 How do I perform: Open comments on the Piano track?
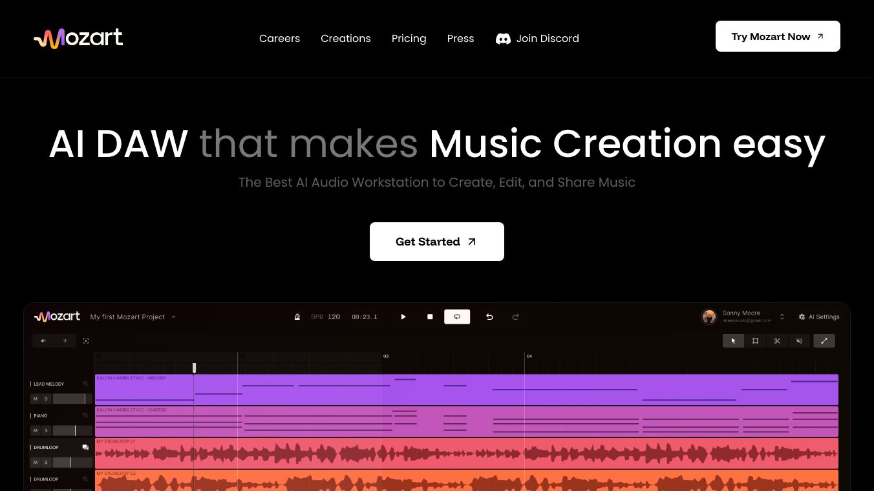tap(85, 415)
